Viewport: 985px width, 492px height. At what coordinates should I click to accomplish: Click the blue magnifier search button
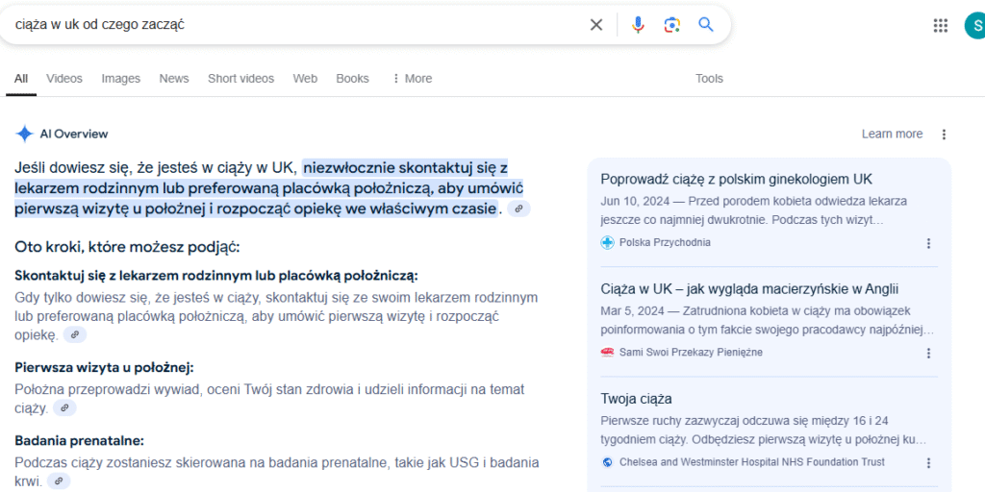[x=706, y=25]
